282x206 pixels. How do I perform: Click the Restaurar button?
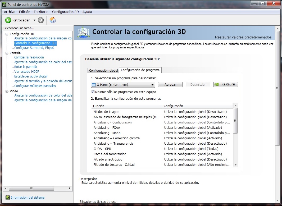tap(226, 84)
